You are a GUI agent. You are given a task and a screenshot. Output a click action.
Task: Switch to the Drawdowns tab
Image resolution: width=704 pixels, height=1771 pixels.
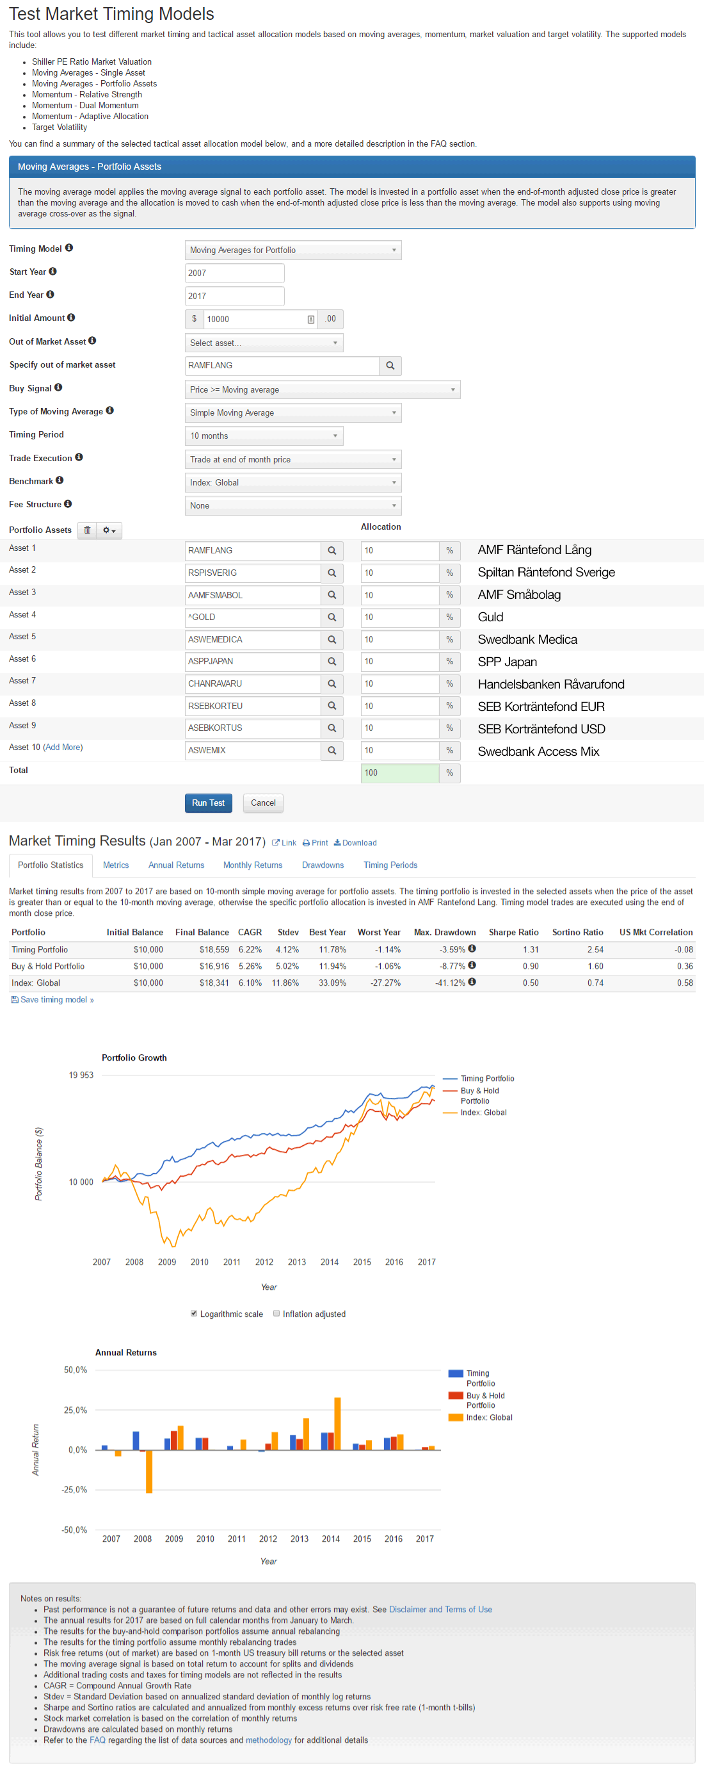(322, 865)
